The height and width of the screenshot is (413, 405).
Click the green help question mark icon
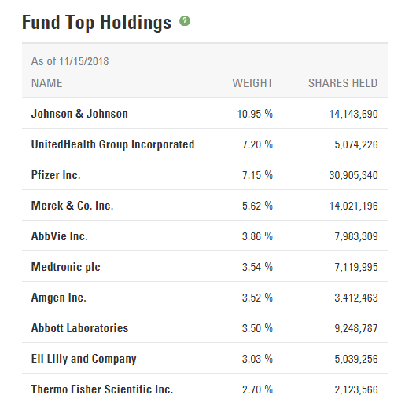(x=185, y=21)
